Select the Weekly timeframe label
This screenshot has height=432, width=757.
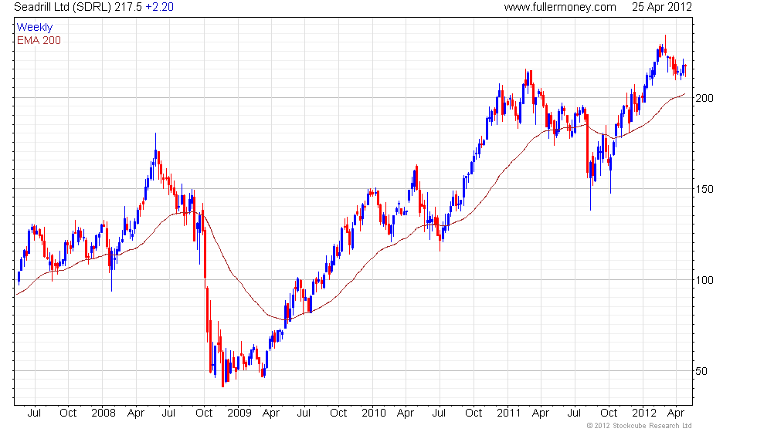tap(34, 28)
